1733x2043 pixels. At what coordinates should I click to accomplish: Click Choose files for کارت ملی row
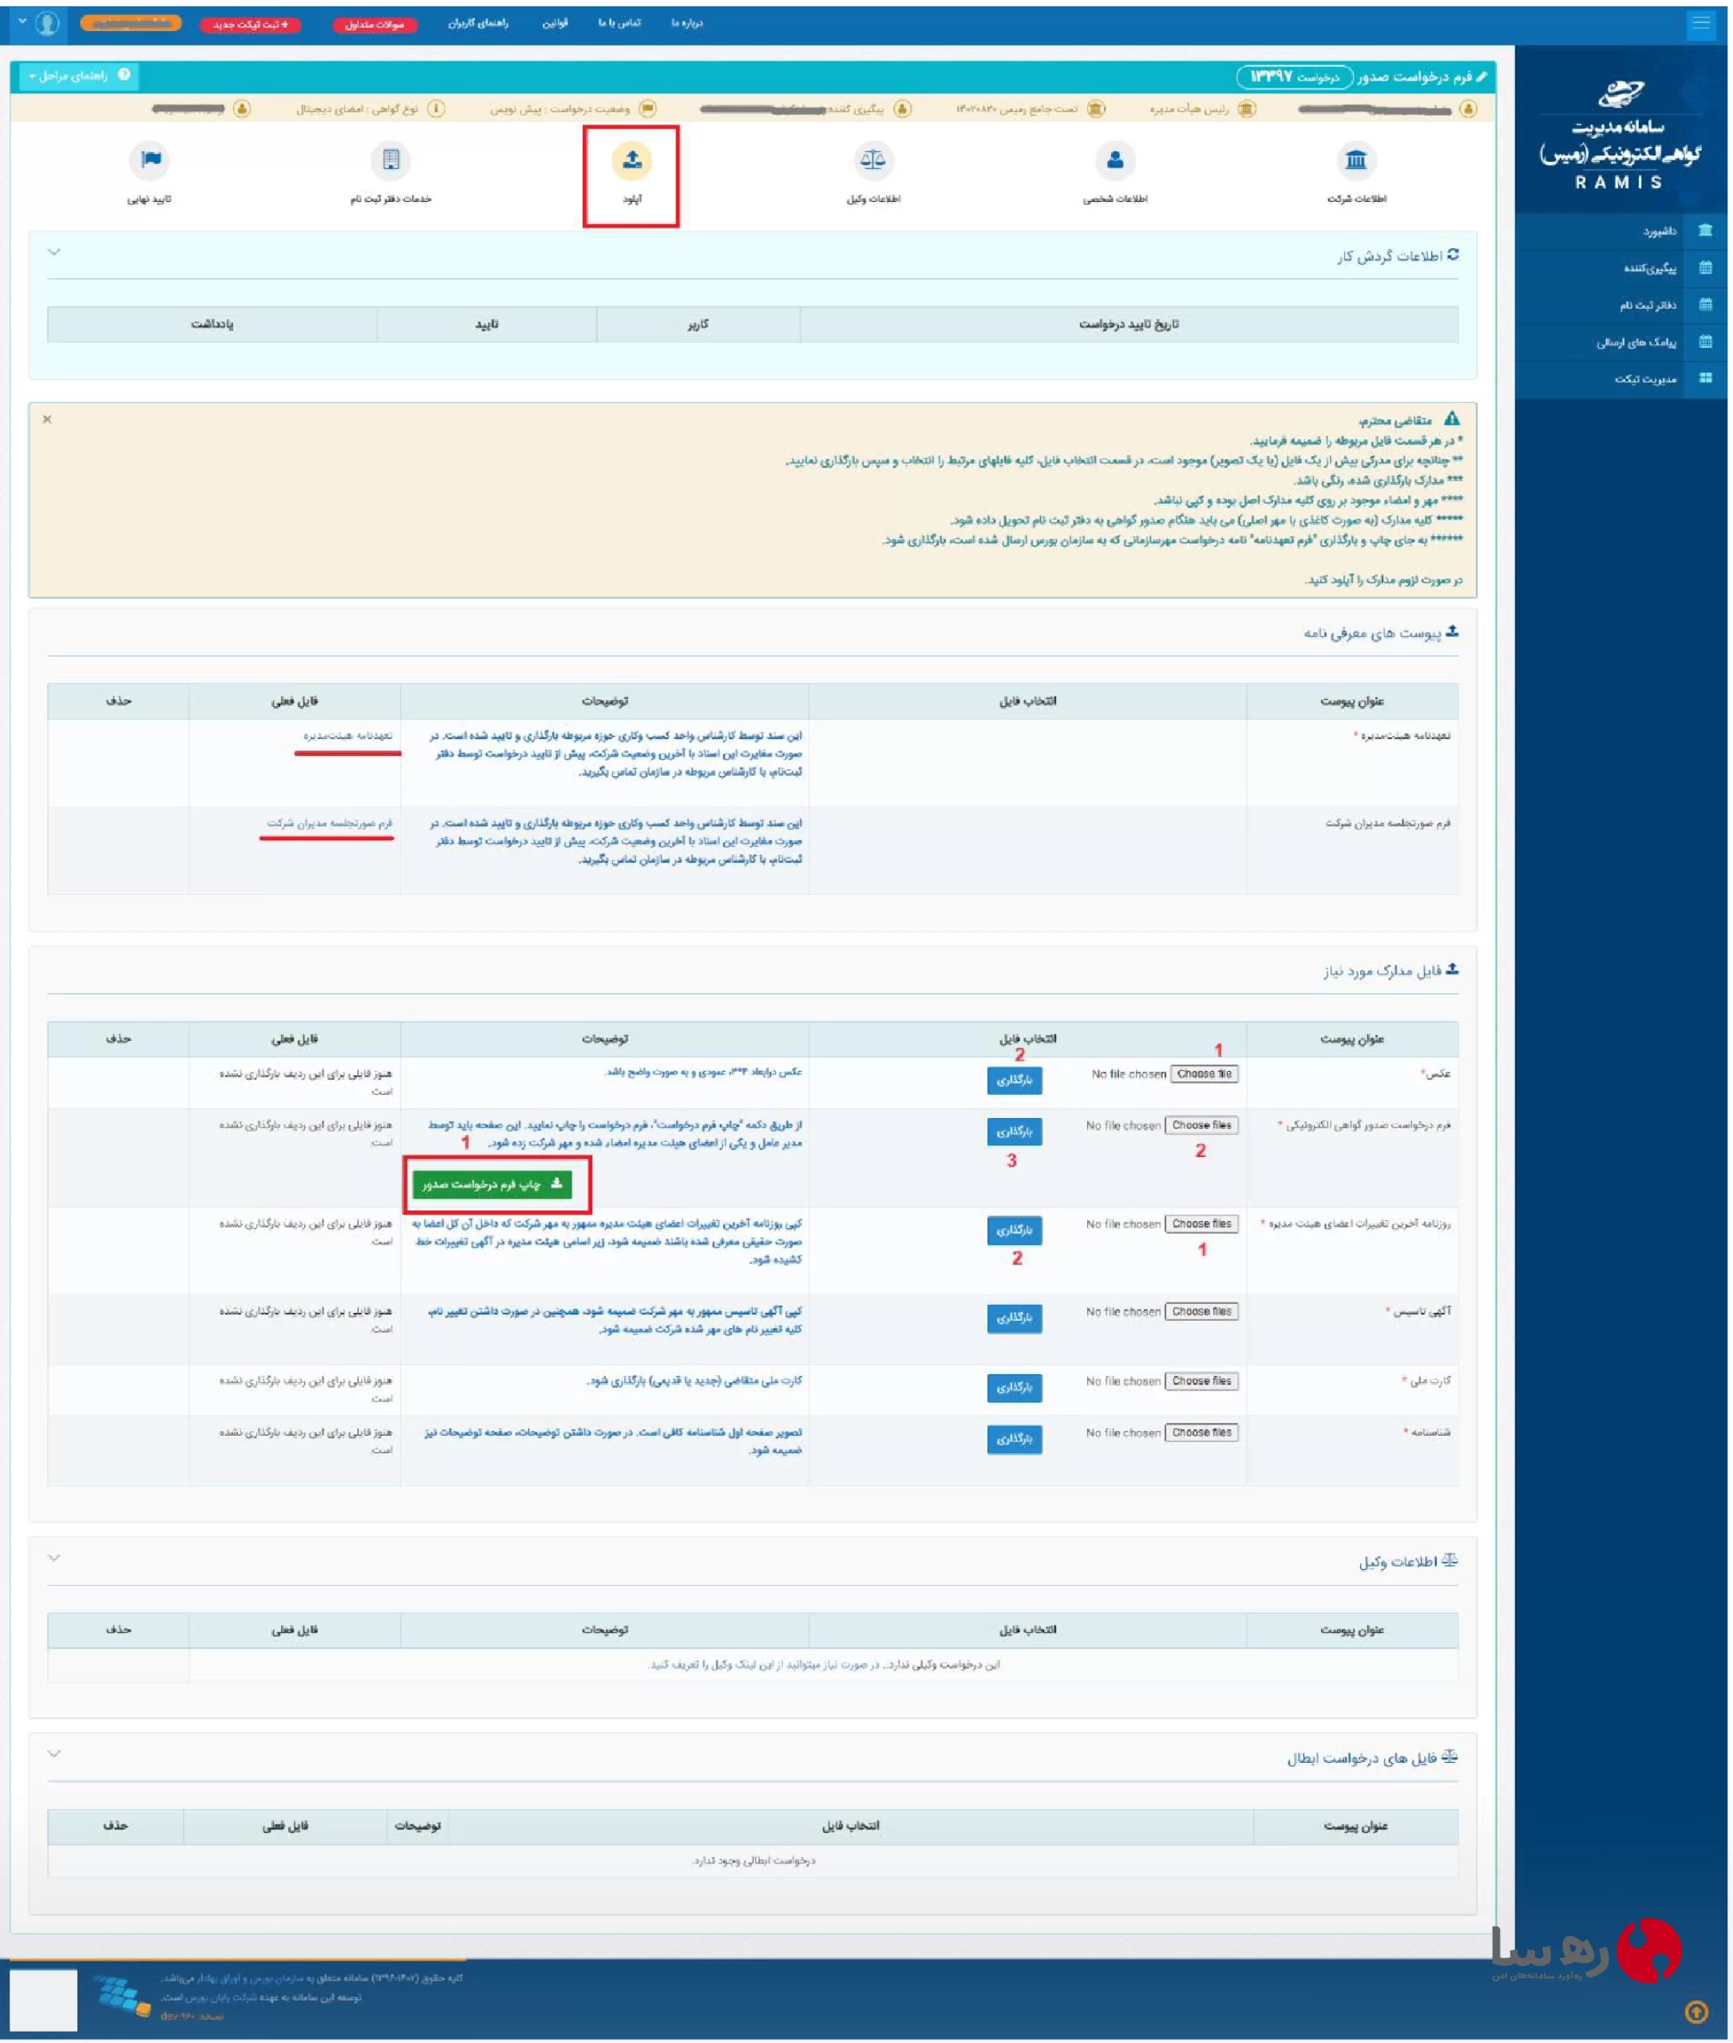point(1201,1380)
